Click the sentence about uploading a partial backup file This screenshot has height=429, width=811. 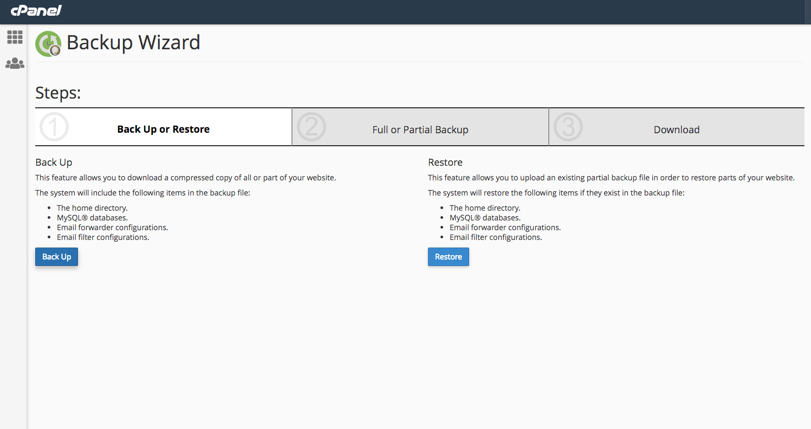611,178
